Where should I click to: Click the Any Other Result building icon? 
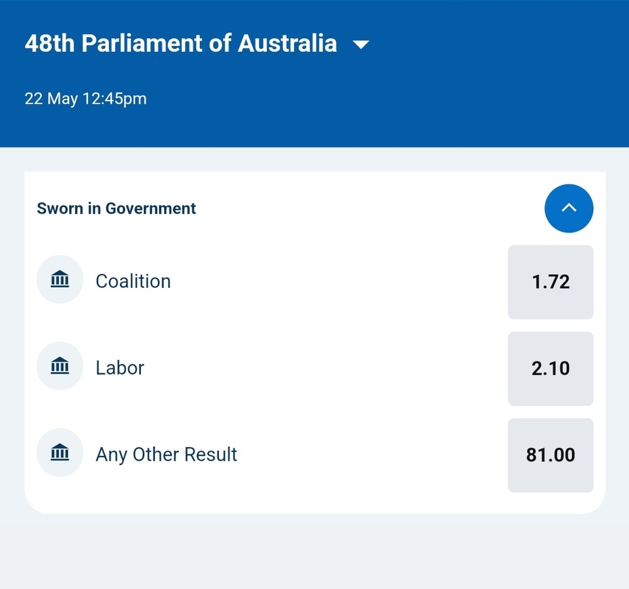click(60, 453)
